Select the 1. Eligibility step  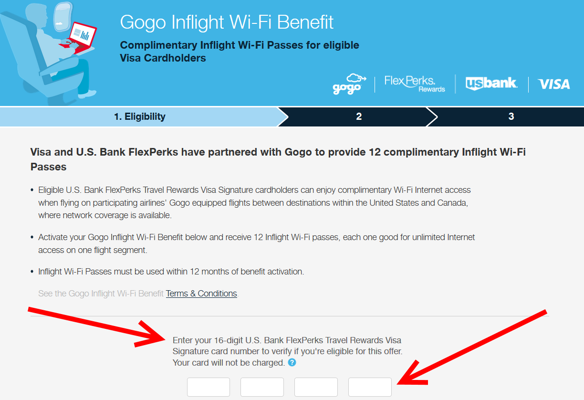(x=140, y=116)
